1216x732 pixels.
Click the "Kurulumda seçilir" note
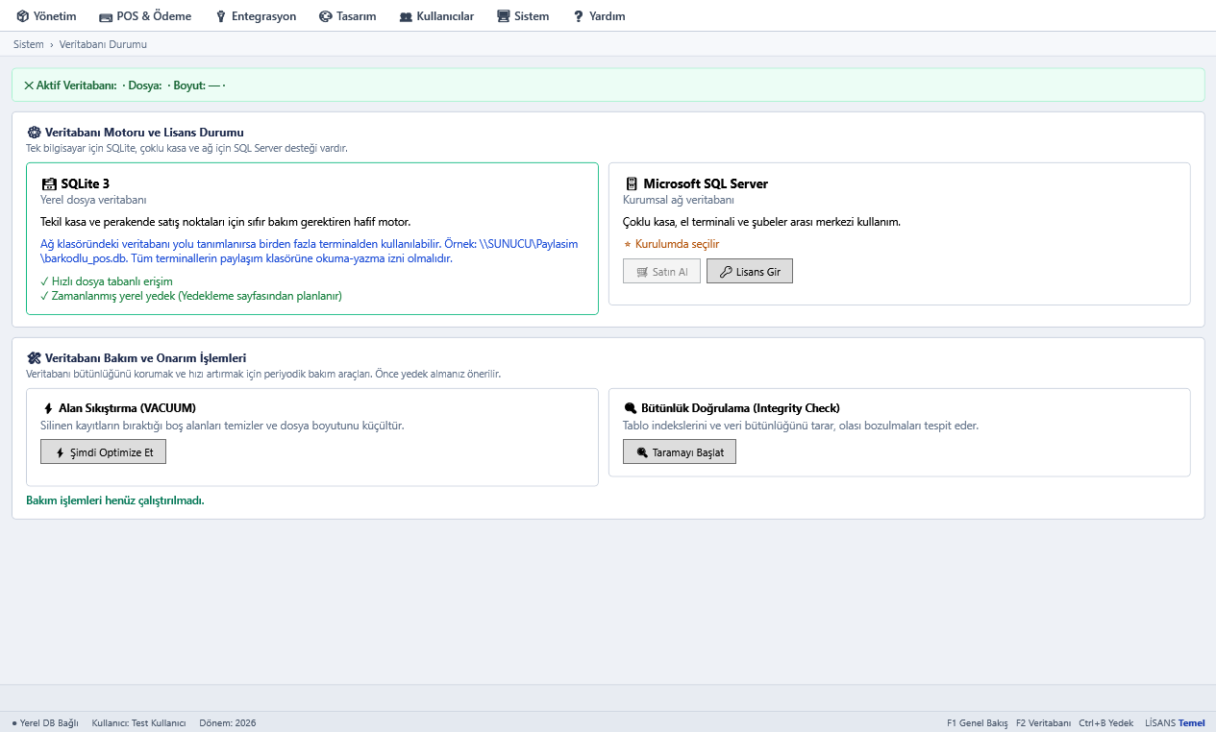(x=671, y=244)
